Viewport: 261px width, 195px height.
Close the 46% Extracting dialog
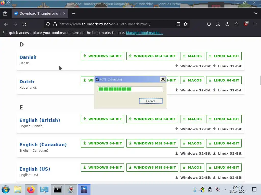click(x=163, y=79)
